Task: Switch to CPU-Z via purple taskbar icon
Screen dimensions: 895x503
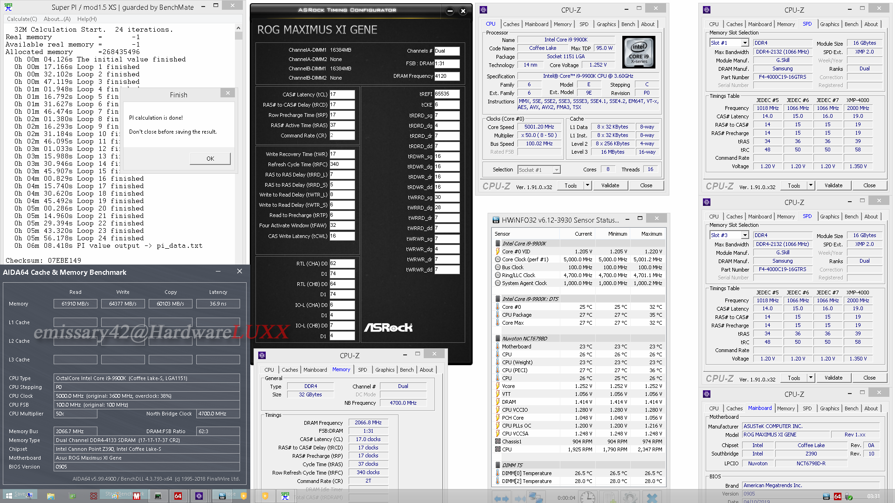Action: tap(199, 496)
